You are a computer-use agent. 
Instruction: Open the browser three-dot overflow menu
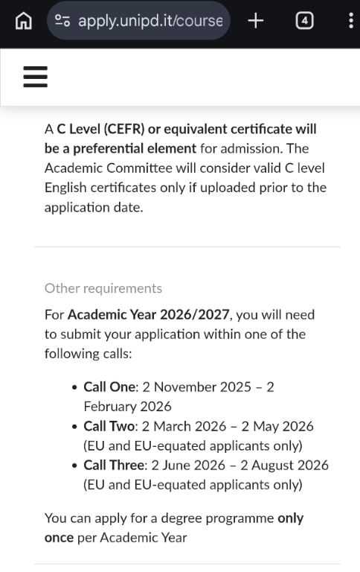point(351,20)
